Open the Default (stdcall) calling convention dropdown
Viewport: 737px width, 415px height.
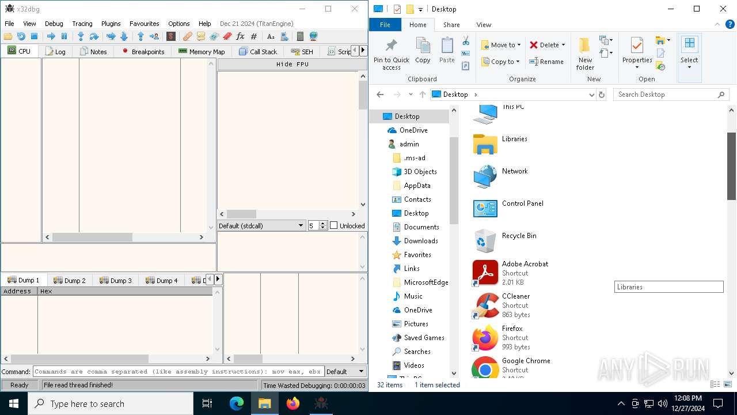pos(261,225)
